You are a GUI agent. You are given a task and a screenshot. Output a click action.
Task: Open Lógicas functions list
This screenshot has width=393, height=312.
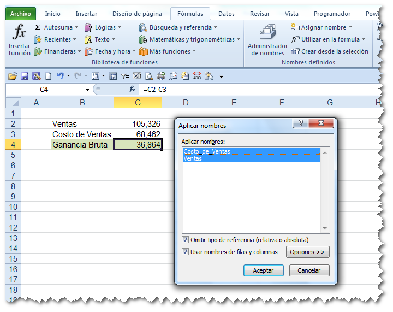(x=103, y=27)
